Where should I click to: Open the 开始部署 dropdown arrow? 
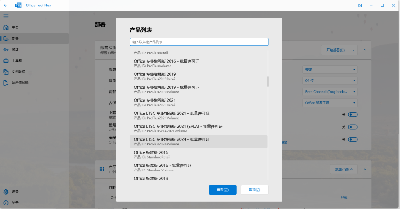(x=353, y=50)
